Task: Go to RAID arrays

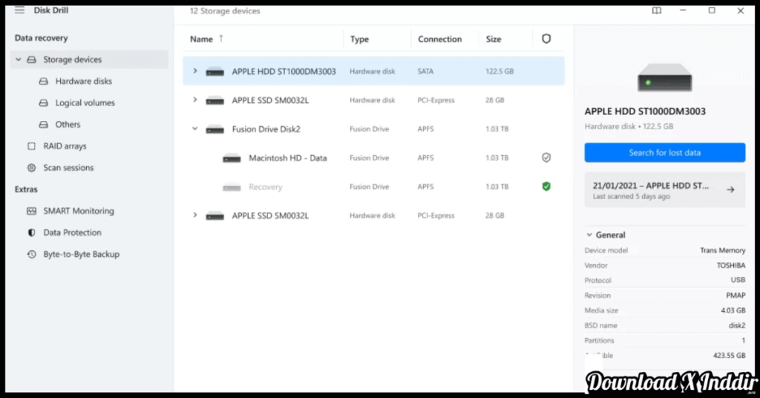Action: click(65, 146)
